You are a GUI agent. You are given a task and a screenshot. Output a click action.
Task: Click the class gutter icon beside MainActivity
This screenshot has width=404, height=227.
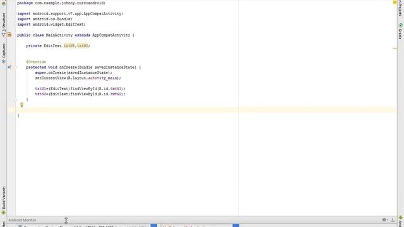coord(9,35)
